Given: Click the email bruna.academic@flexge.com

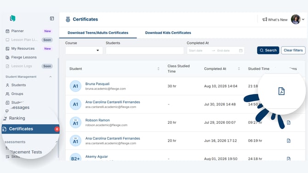Looking at the screenshot, I should 105,89.
